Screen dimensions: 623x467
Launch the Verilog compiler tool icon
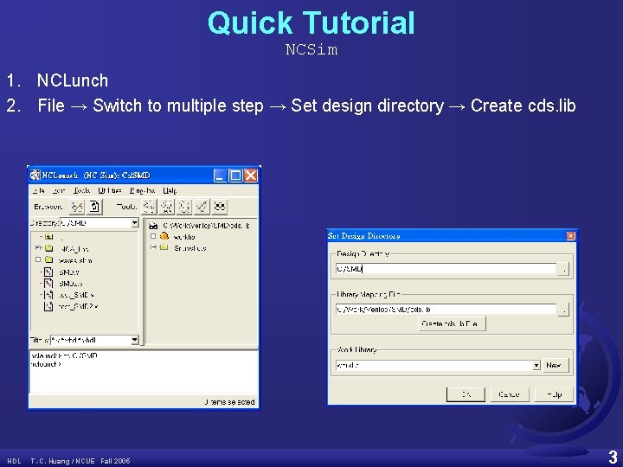[x=166, y=207]
